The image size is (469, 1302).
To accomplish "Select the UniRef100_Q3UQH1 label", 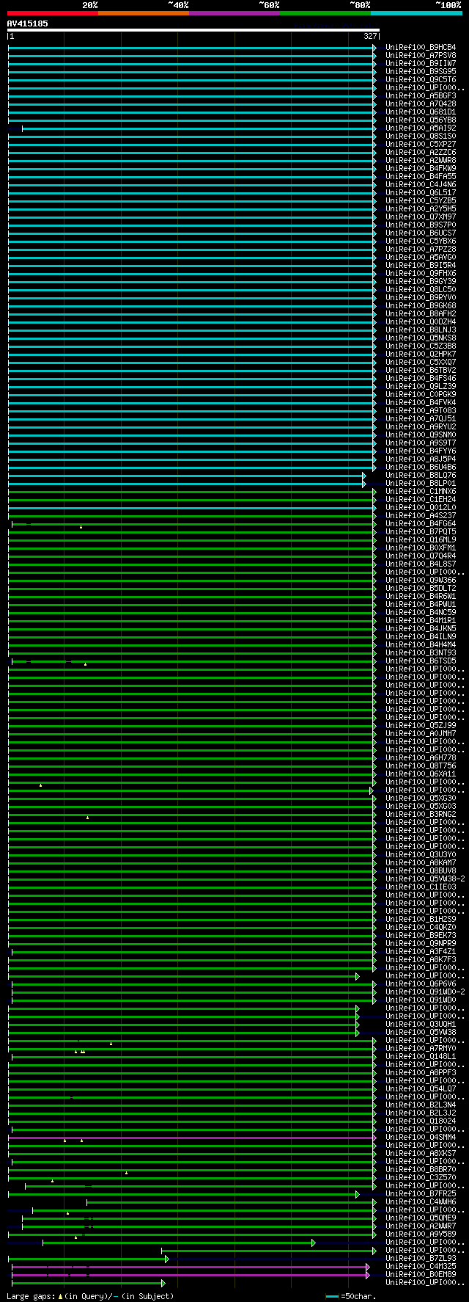I will pyautogui.click(x=421, y=1025).
